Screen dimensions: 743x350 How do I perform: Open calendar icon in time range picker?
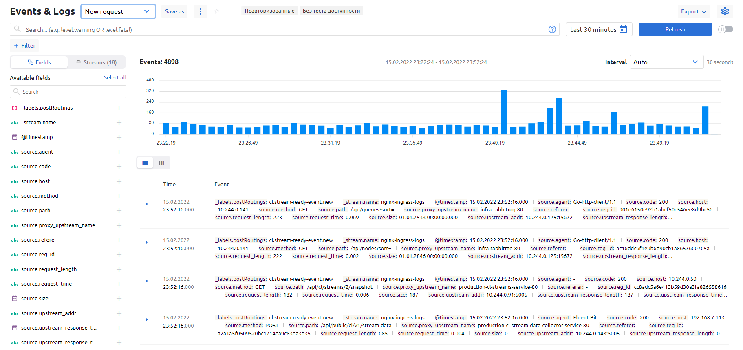623,29
